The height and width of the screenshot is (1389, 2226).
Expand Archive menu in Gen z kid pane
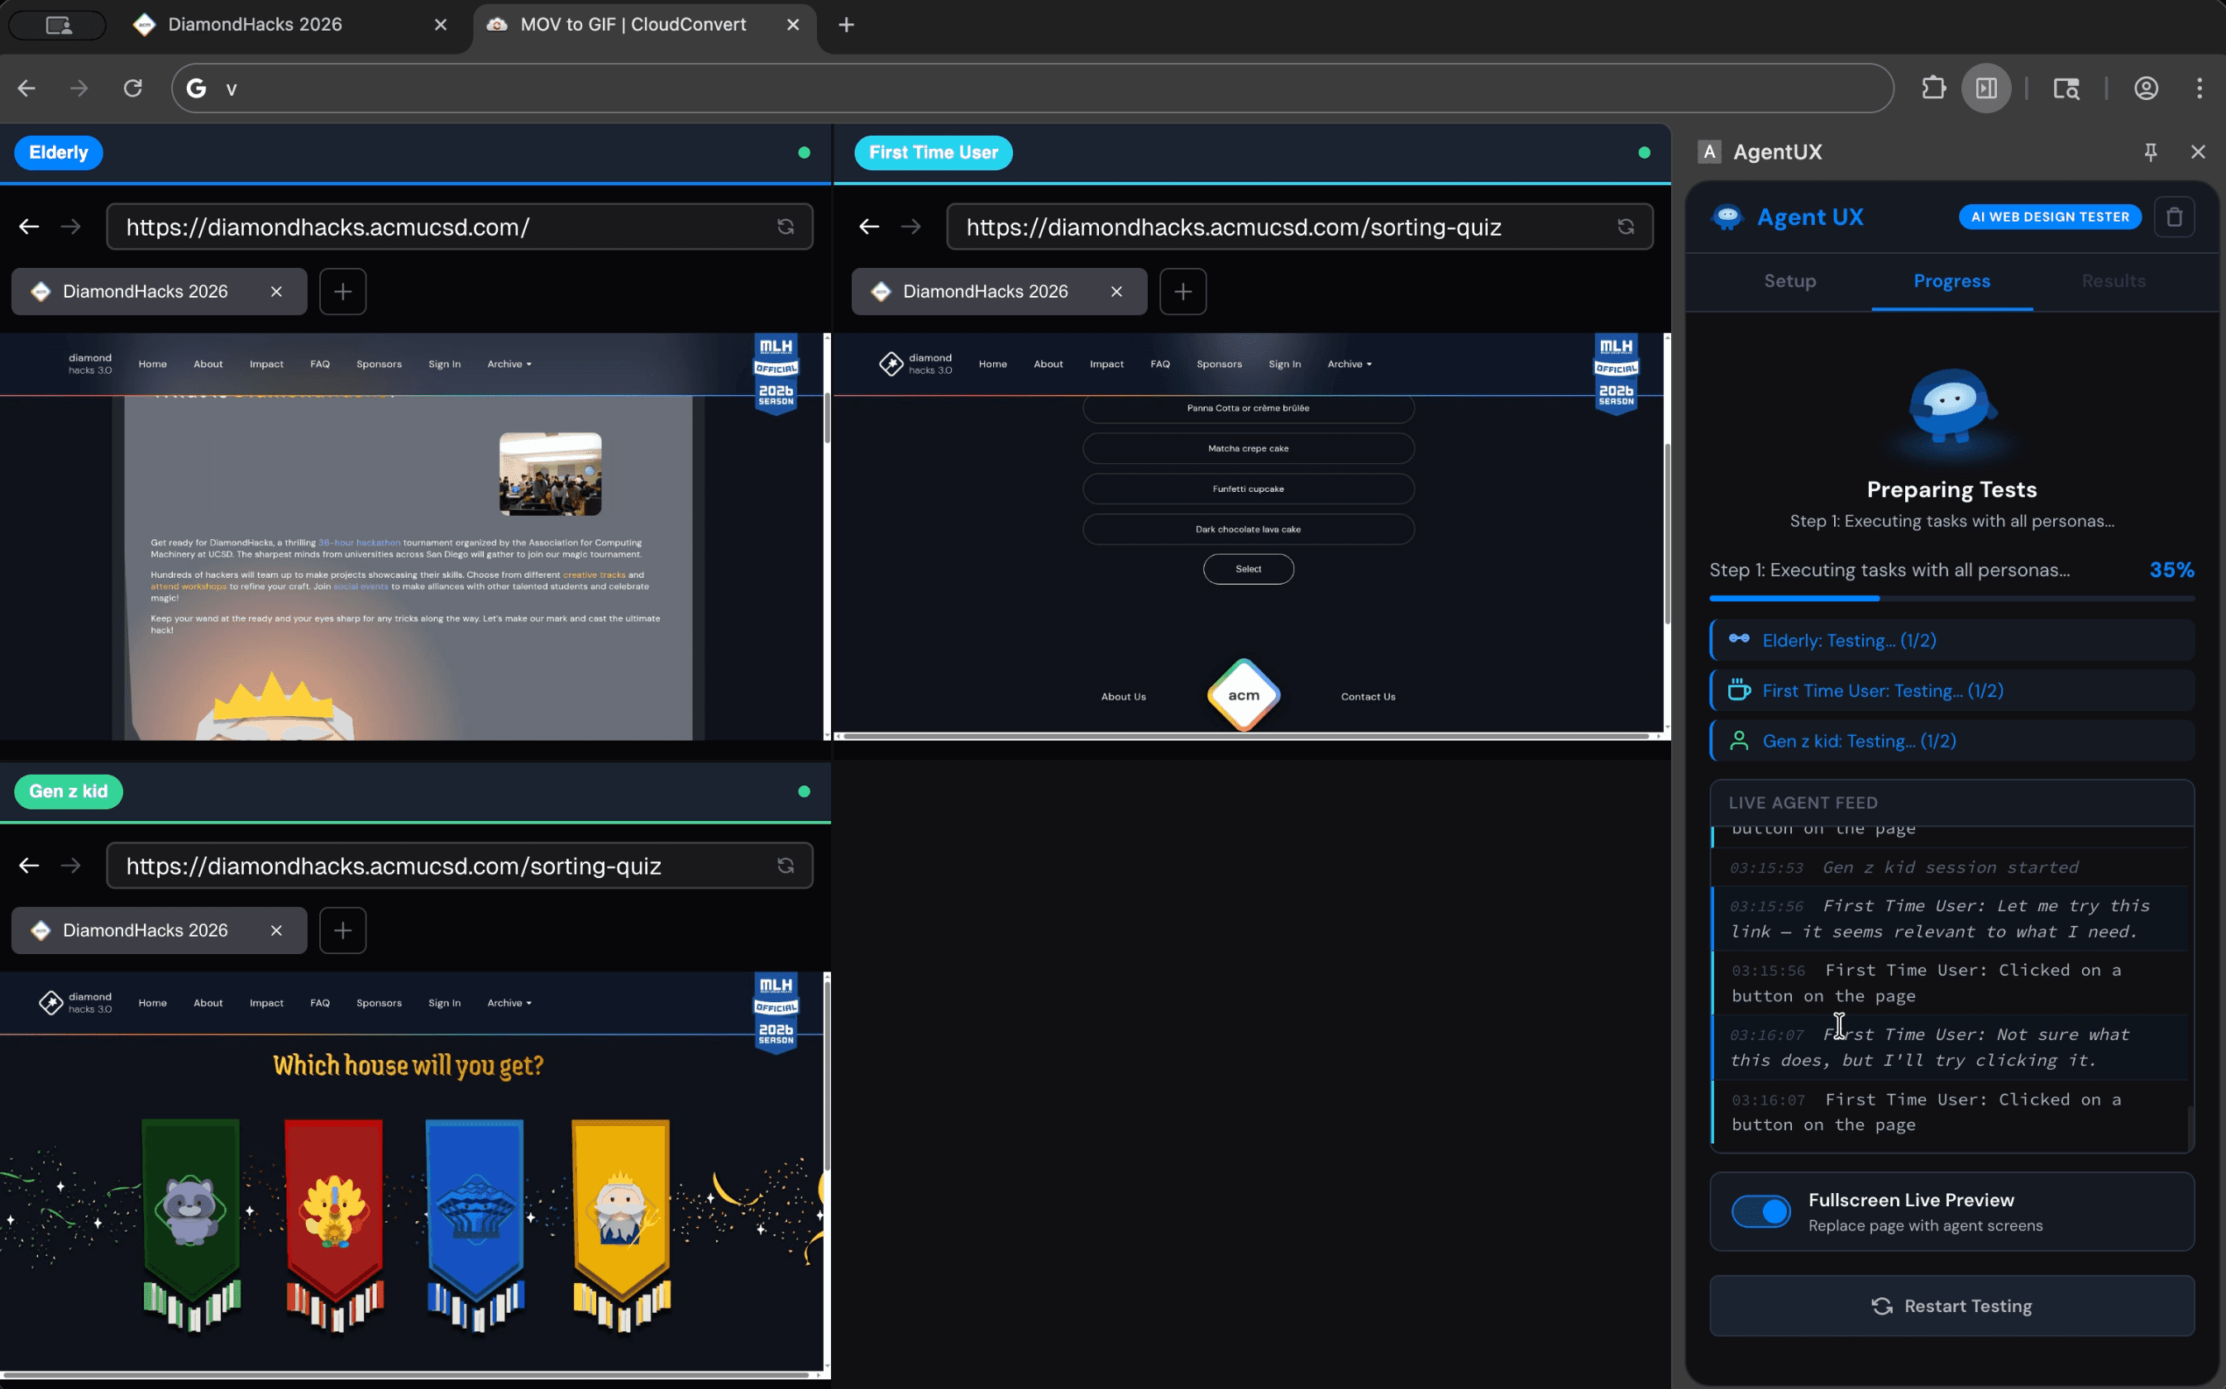pyautogui.click(x=509, y=1003)
